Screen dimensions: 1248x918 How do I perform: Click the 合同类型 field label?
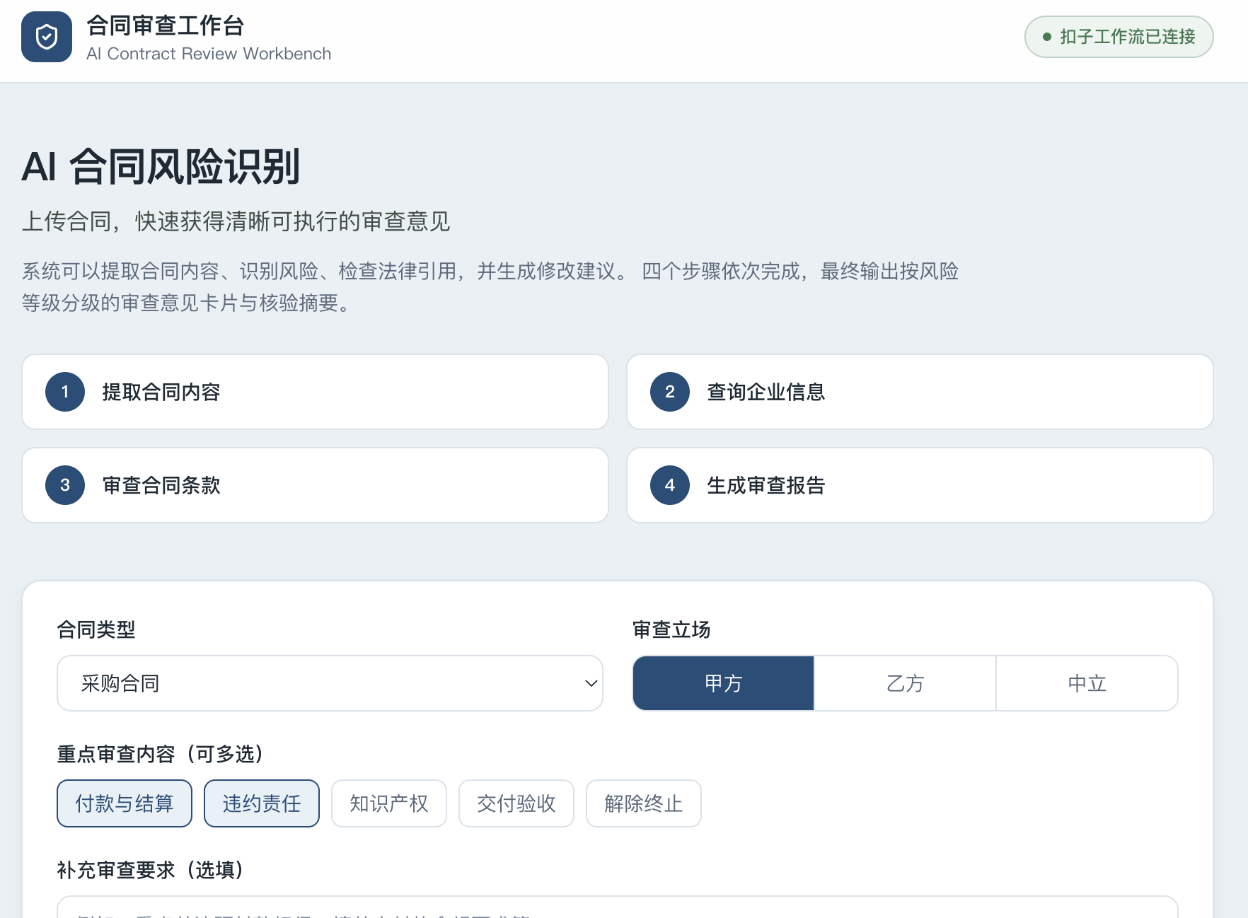96,629
